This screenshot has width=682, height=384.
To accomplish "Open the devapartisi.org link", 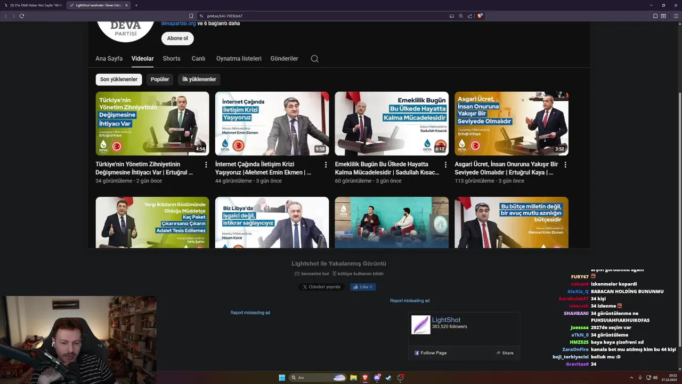I will [x=178, y=23].
